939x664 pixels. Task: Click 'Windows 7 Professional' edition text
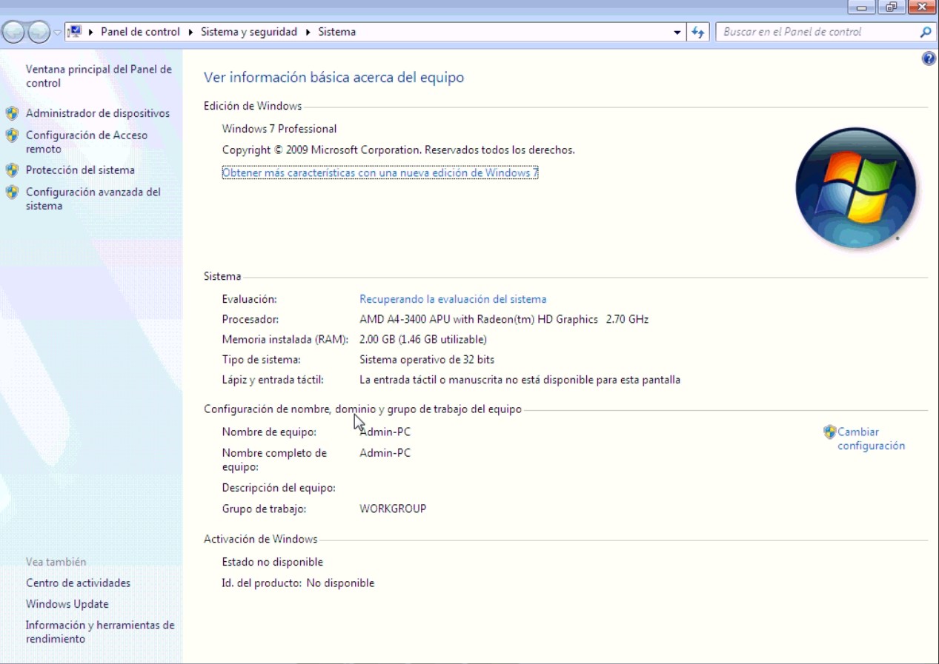[279, 129]
